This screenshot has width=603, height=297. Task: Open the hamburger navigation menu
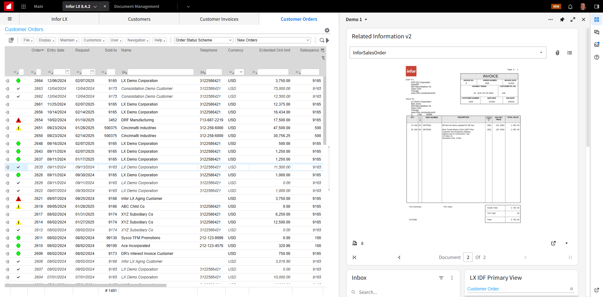(10, 19)
